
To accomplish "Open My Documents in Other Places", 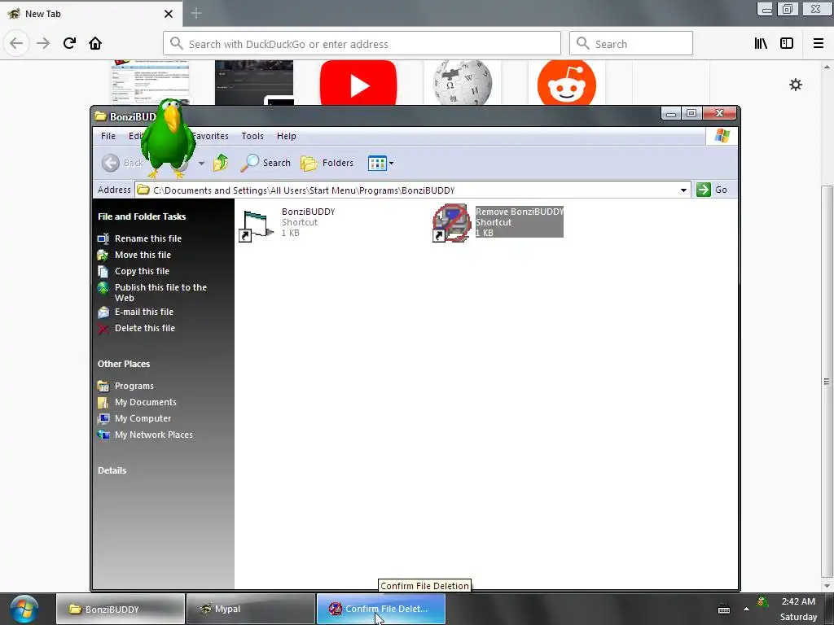I will [146, 402].
